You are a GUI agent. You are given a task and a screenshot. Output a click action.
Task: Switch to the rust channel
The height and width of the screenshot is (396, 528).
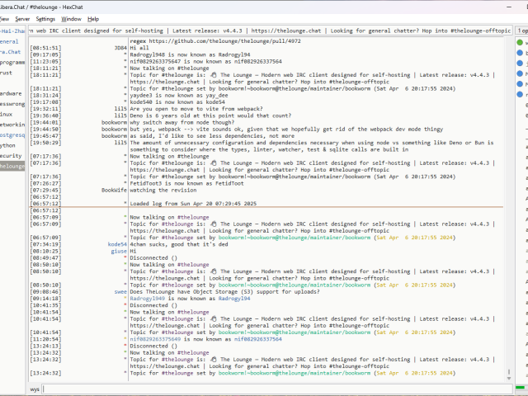coord(7,72)
